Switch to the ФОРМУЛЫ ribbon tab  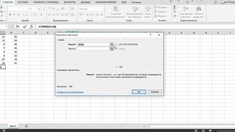(69, 2)
